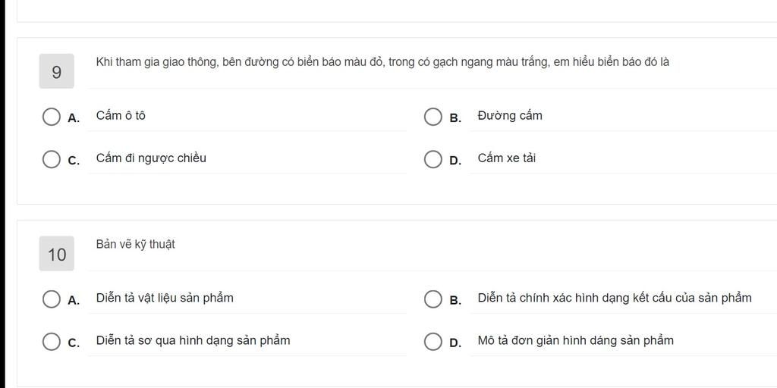Select radio button C for question 9
This screenshot has width=777, height=388.
52,159
